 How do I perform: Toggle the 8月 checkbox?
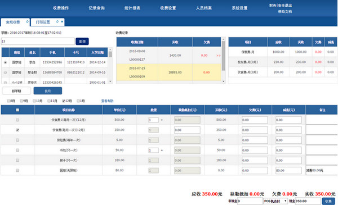click(x=8, y=101)
